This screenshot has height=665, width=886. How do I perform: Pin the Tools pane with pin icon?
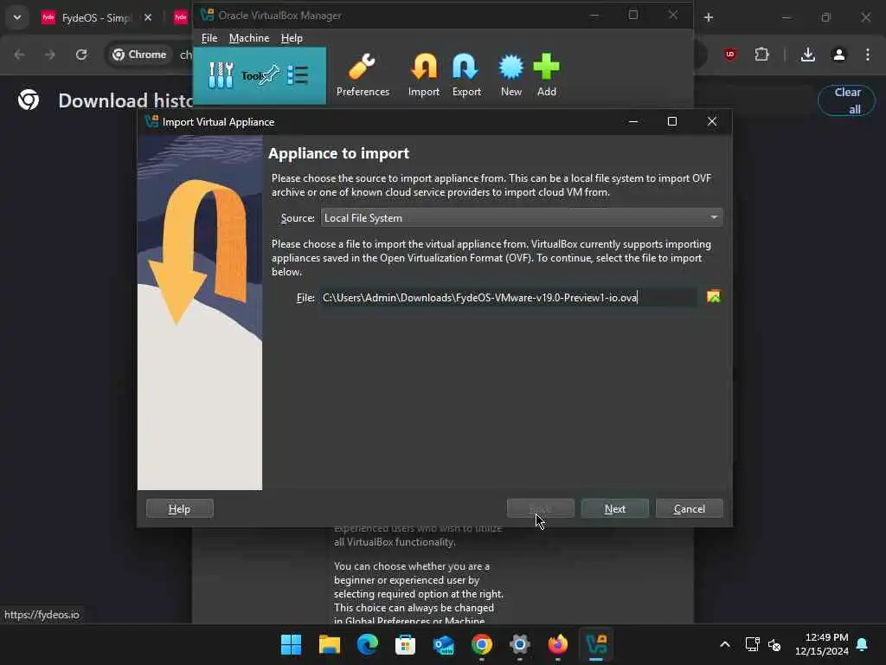[x=270, y=74]
